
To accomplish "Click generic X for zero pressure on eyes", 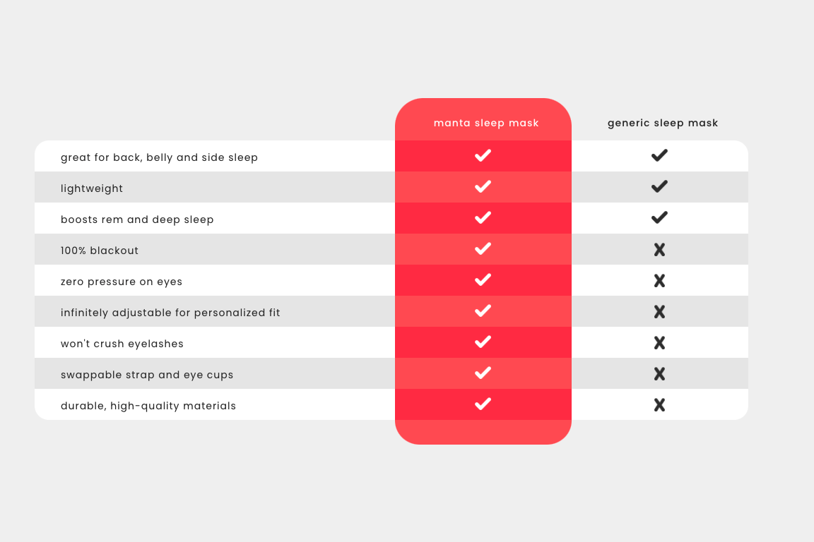I will tap(659, 281).
